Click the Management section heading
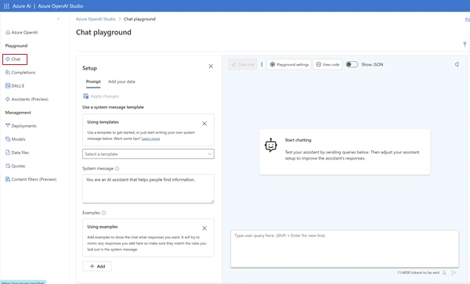The image size is (470, 284). pyautogui.click(x=18, y=113)
